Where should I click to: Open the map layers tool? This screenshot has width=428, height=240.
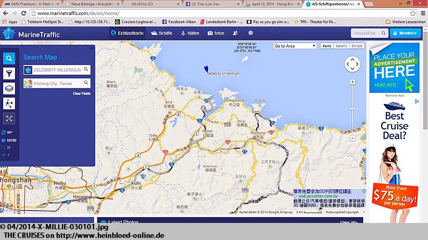click(x=9, y=89)
